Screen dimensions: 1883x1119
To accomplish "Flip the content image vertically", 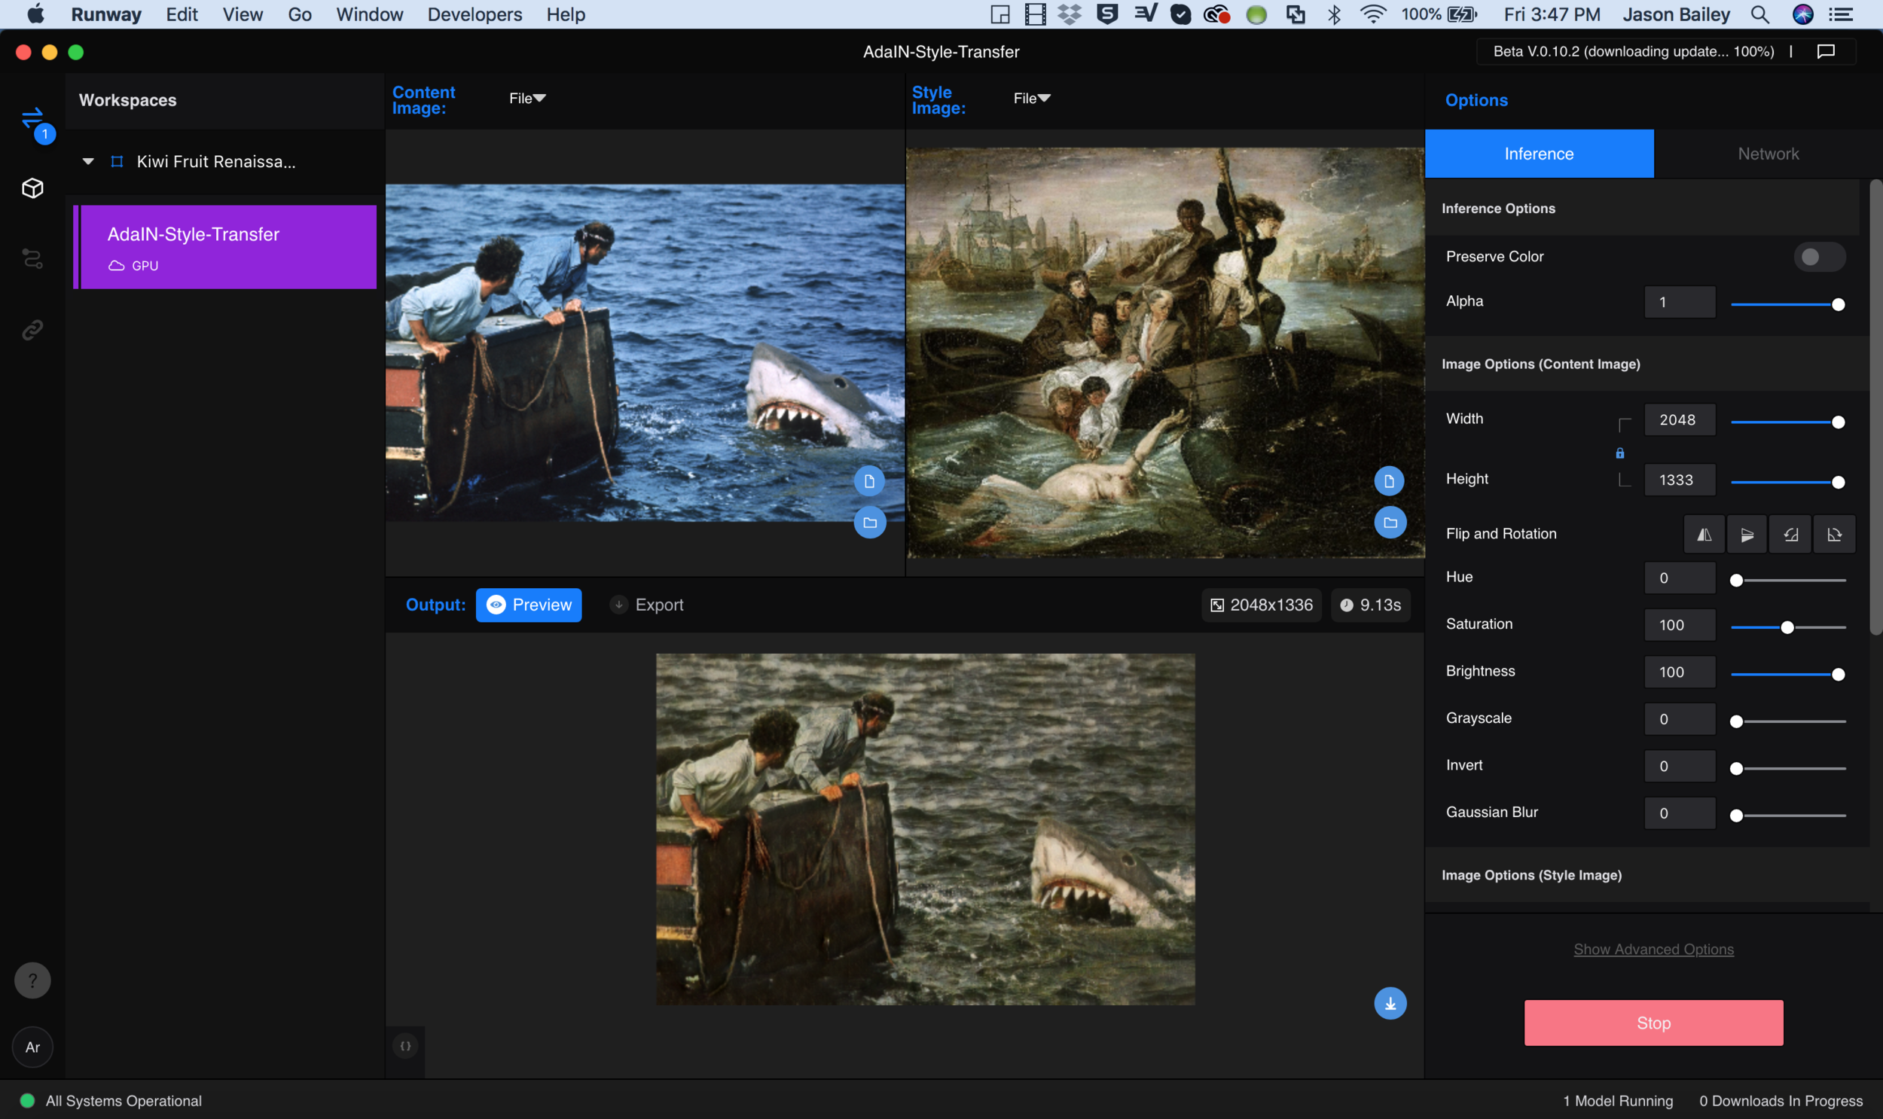I will click(1747, 535).
